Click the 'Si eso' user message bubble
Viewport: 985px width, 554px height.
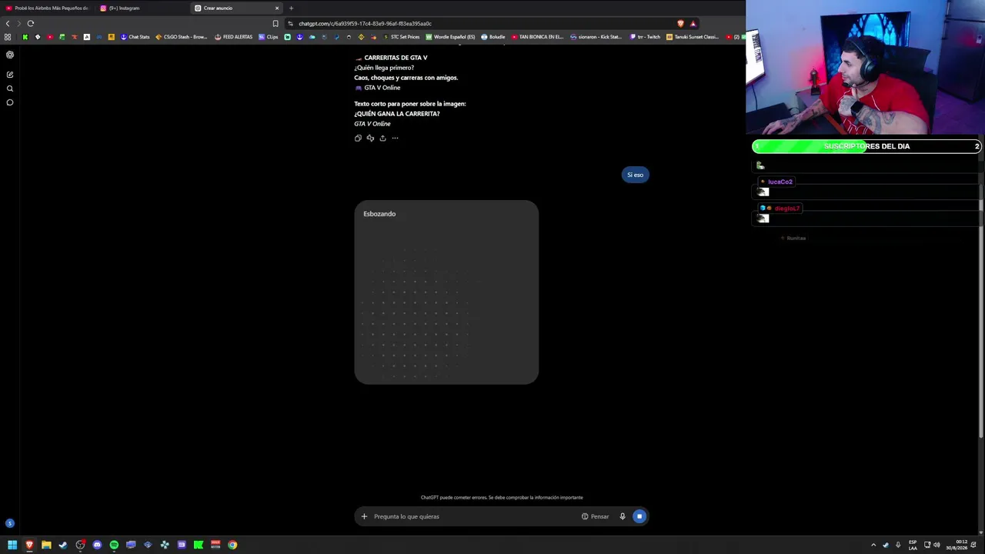[635, 175]
